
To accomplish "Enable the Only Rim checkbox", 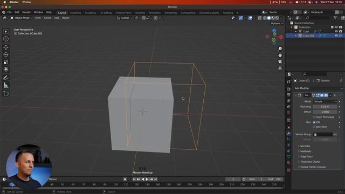I will click(314, 127).
